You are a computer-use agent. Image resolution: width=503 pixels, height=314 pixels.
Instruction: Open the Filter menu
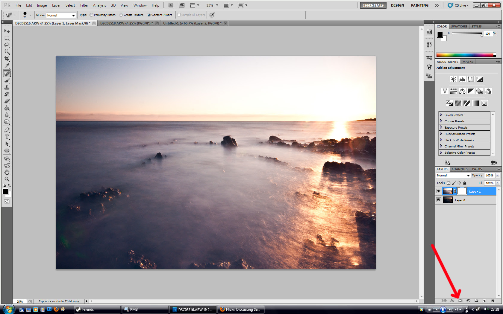(x=84, y=5)
